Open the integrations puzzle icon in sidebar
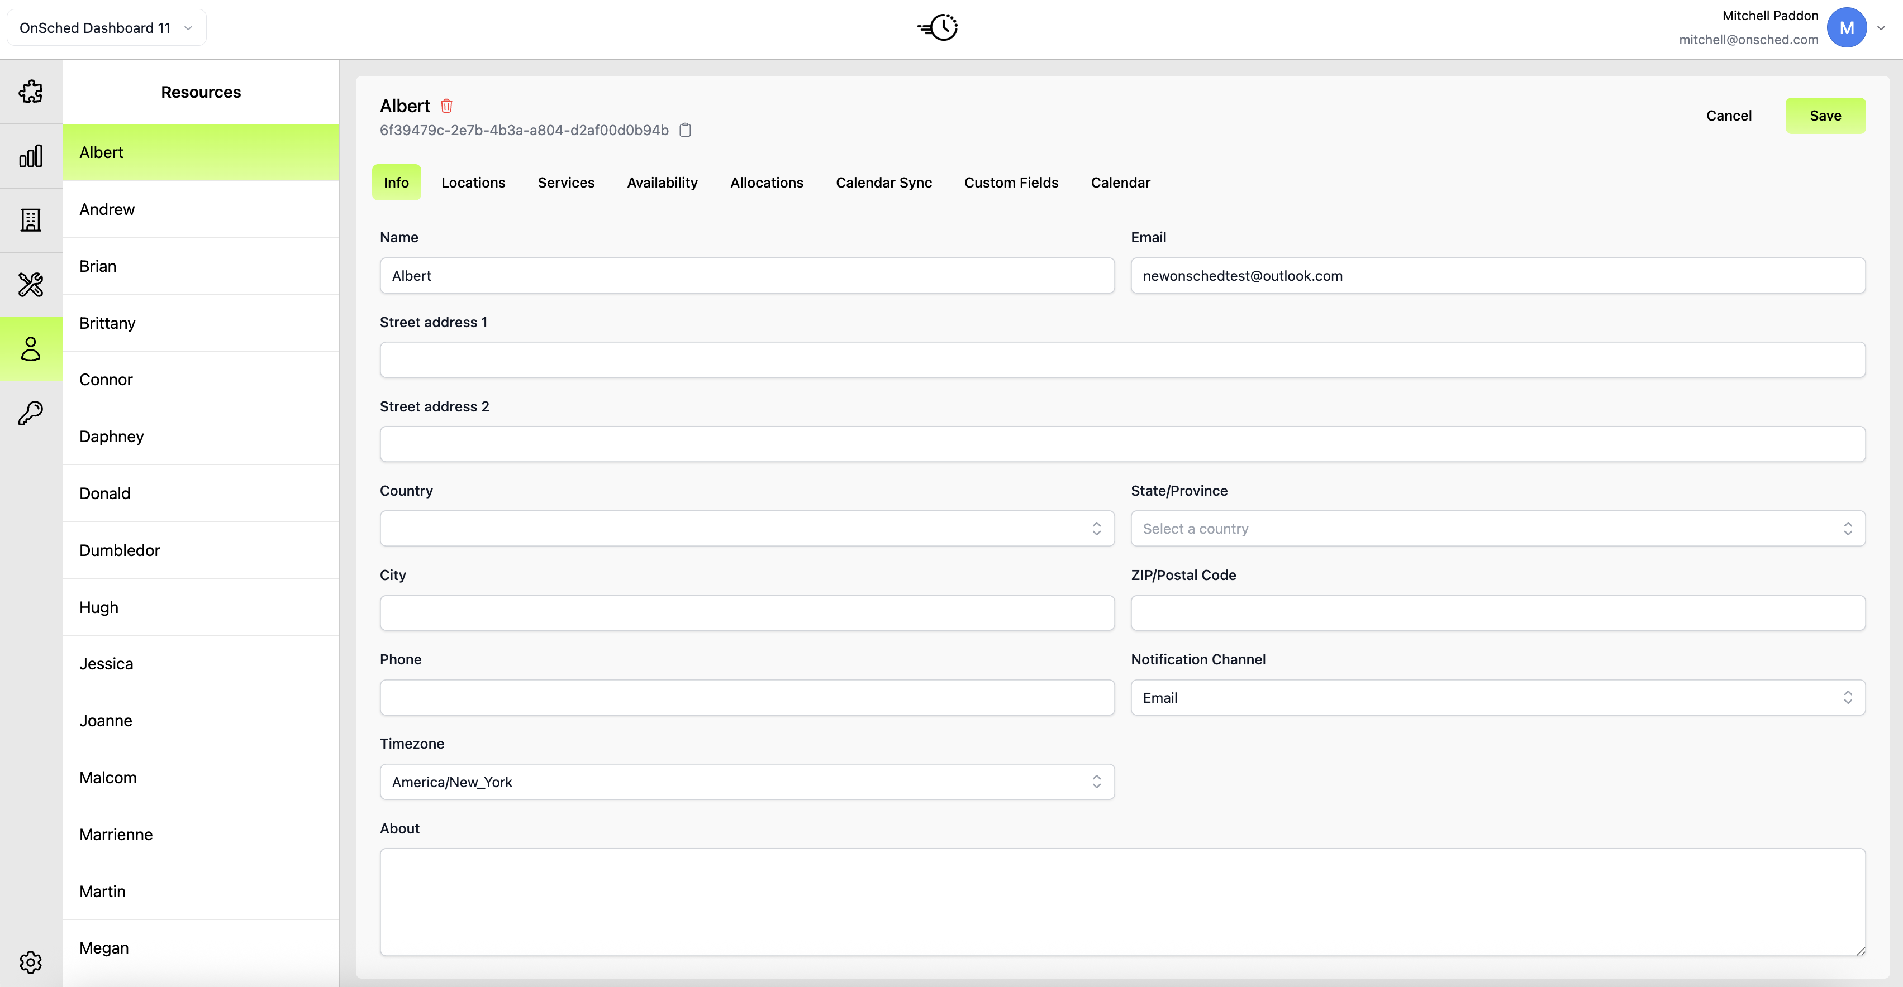The width and height of the screenshot is (1903, 987). click(30, 92)
